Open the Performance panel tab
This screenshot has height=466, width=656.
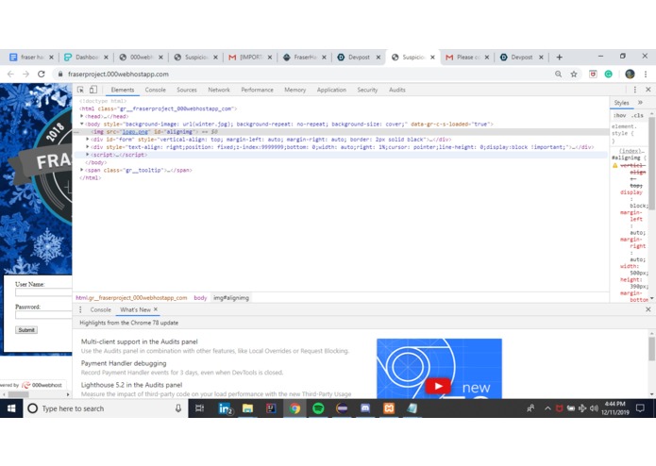257,90
